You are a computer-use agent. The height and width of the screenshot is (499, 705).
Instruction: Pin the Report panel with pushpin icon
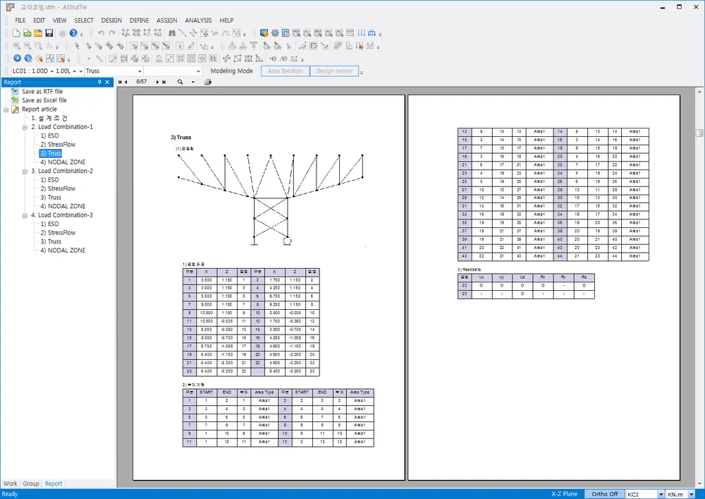99,82
